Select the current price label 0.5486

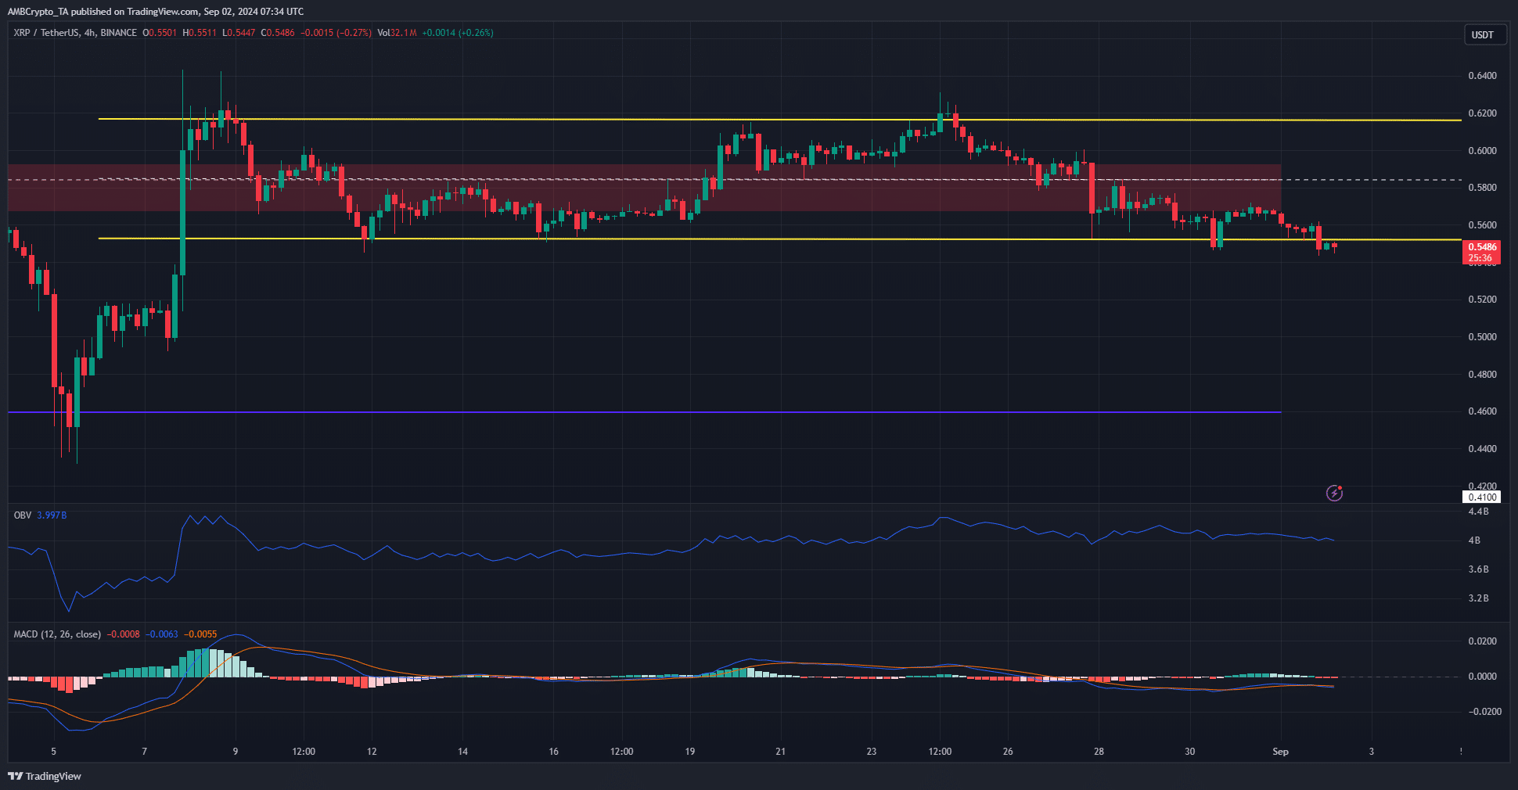coord(1482,246)
